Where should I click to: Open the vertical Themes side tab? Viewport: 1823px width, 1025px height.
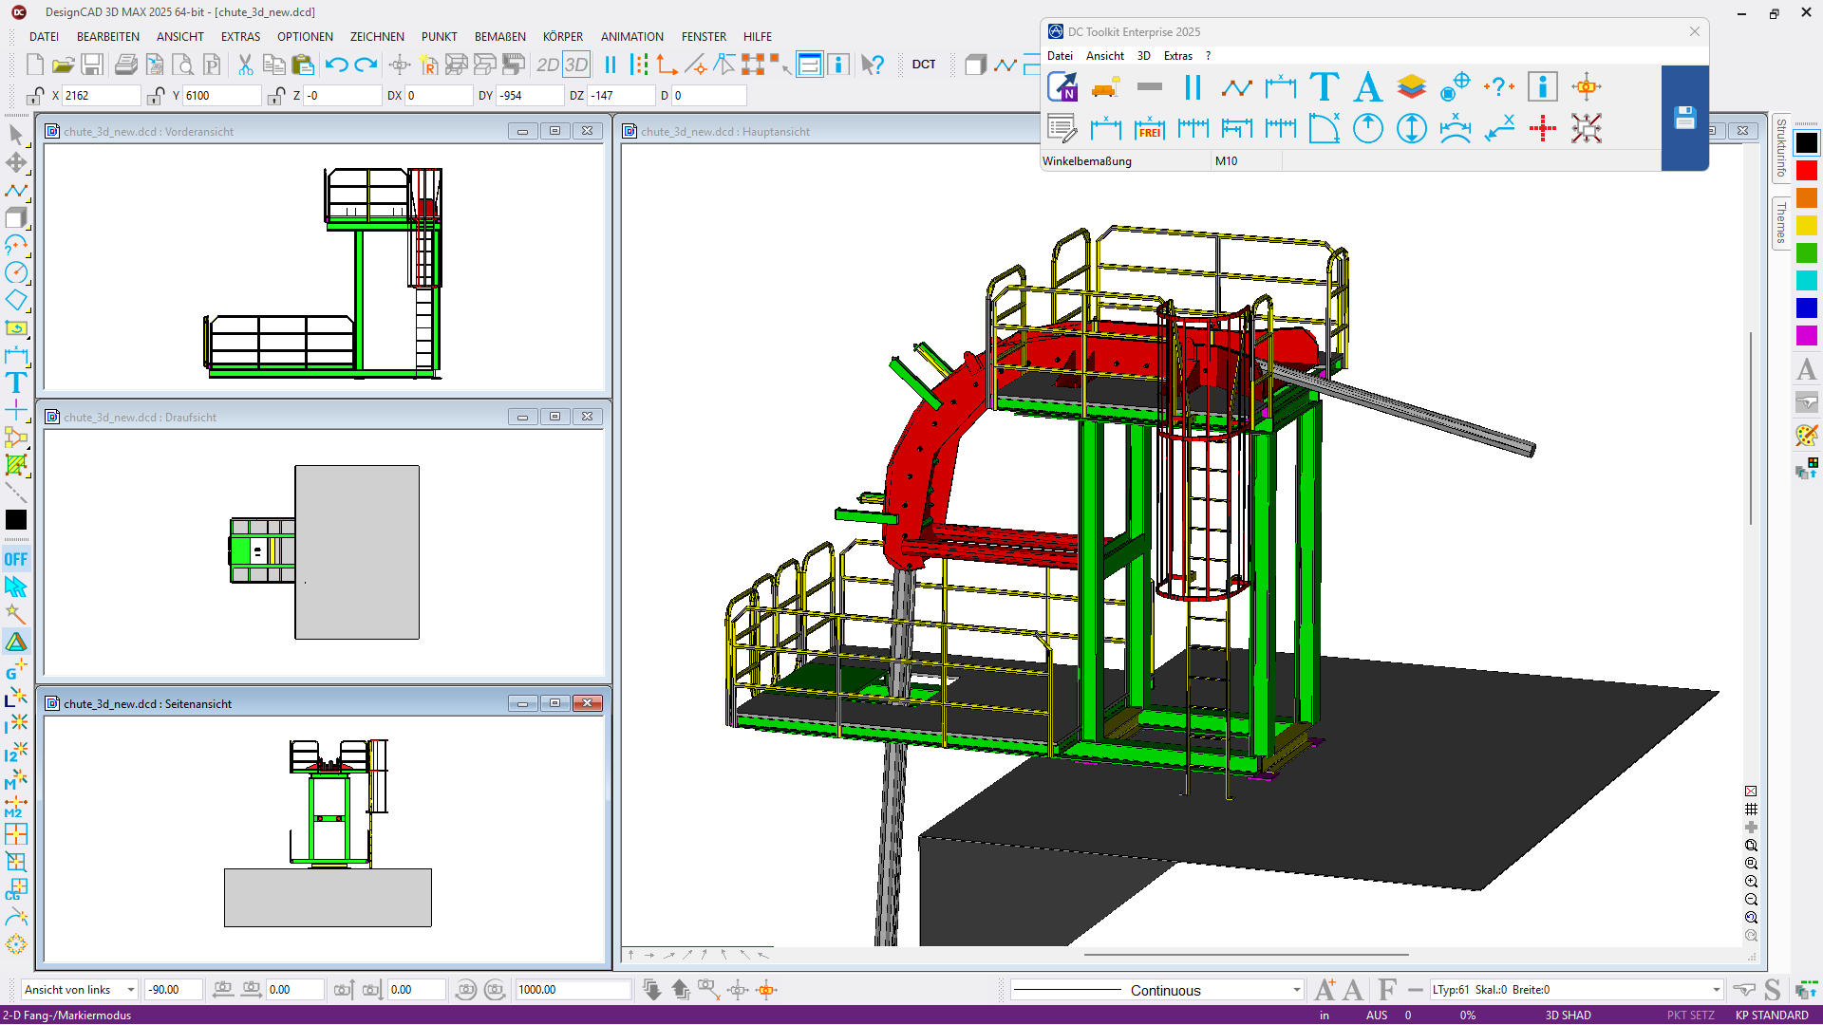(x=1781, y=223)
